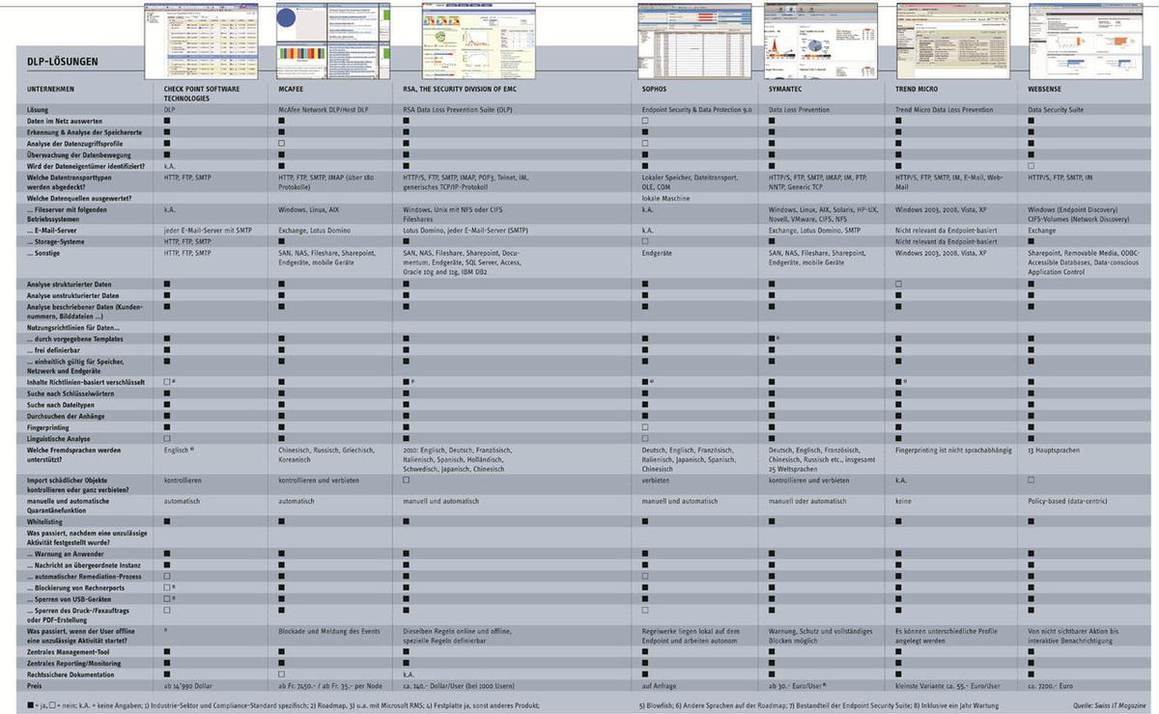Screen dimensions: 1159x714
Task: Click 'McAfee Network DLP/Host DLP' cell
Action: 325,110
